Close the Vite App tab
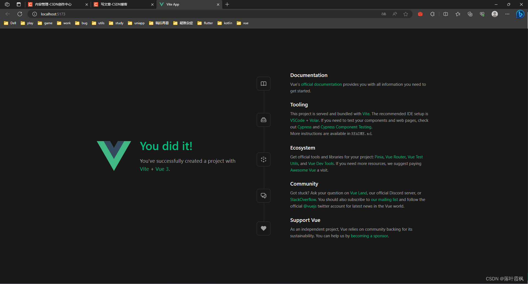This screenshot has height=284, width=528. pyautogui.click(x=218, y=4)
